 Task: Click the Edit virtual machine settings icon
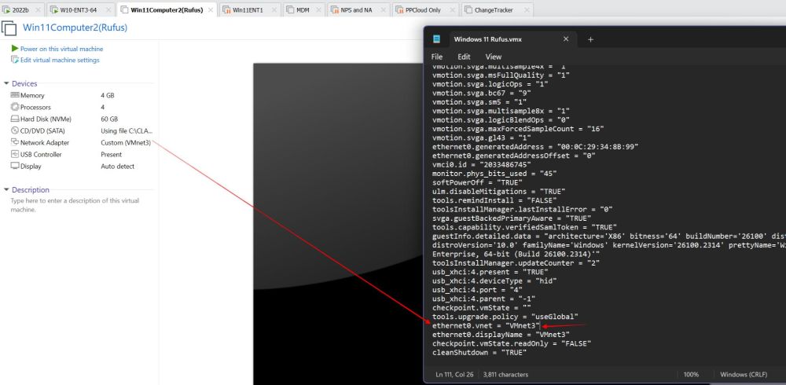[14, 60]
